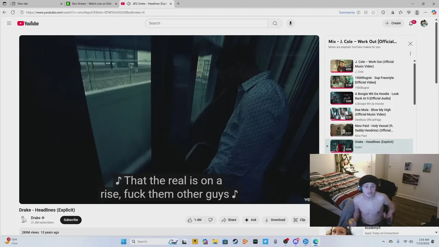The image size is (439, 247).
Task: Open Mix playlist three-dot options
Action: tap(410, 54)
